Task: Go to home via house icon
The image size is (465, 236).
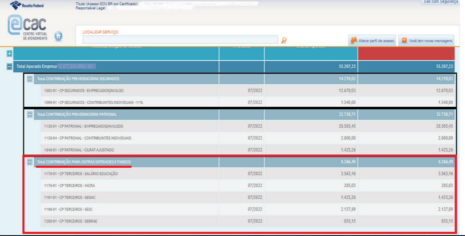Action: tap(59, 36)
